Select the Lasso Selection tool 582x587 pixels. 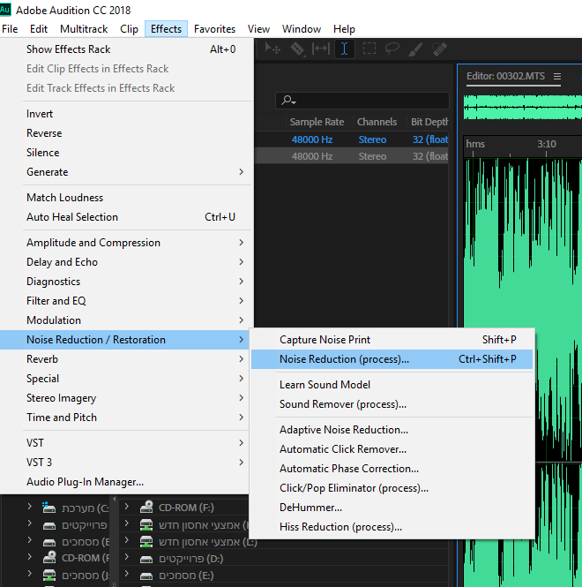coord(392,49)
